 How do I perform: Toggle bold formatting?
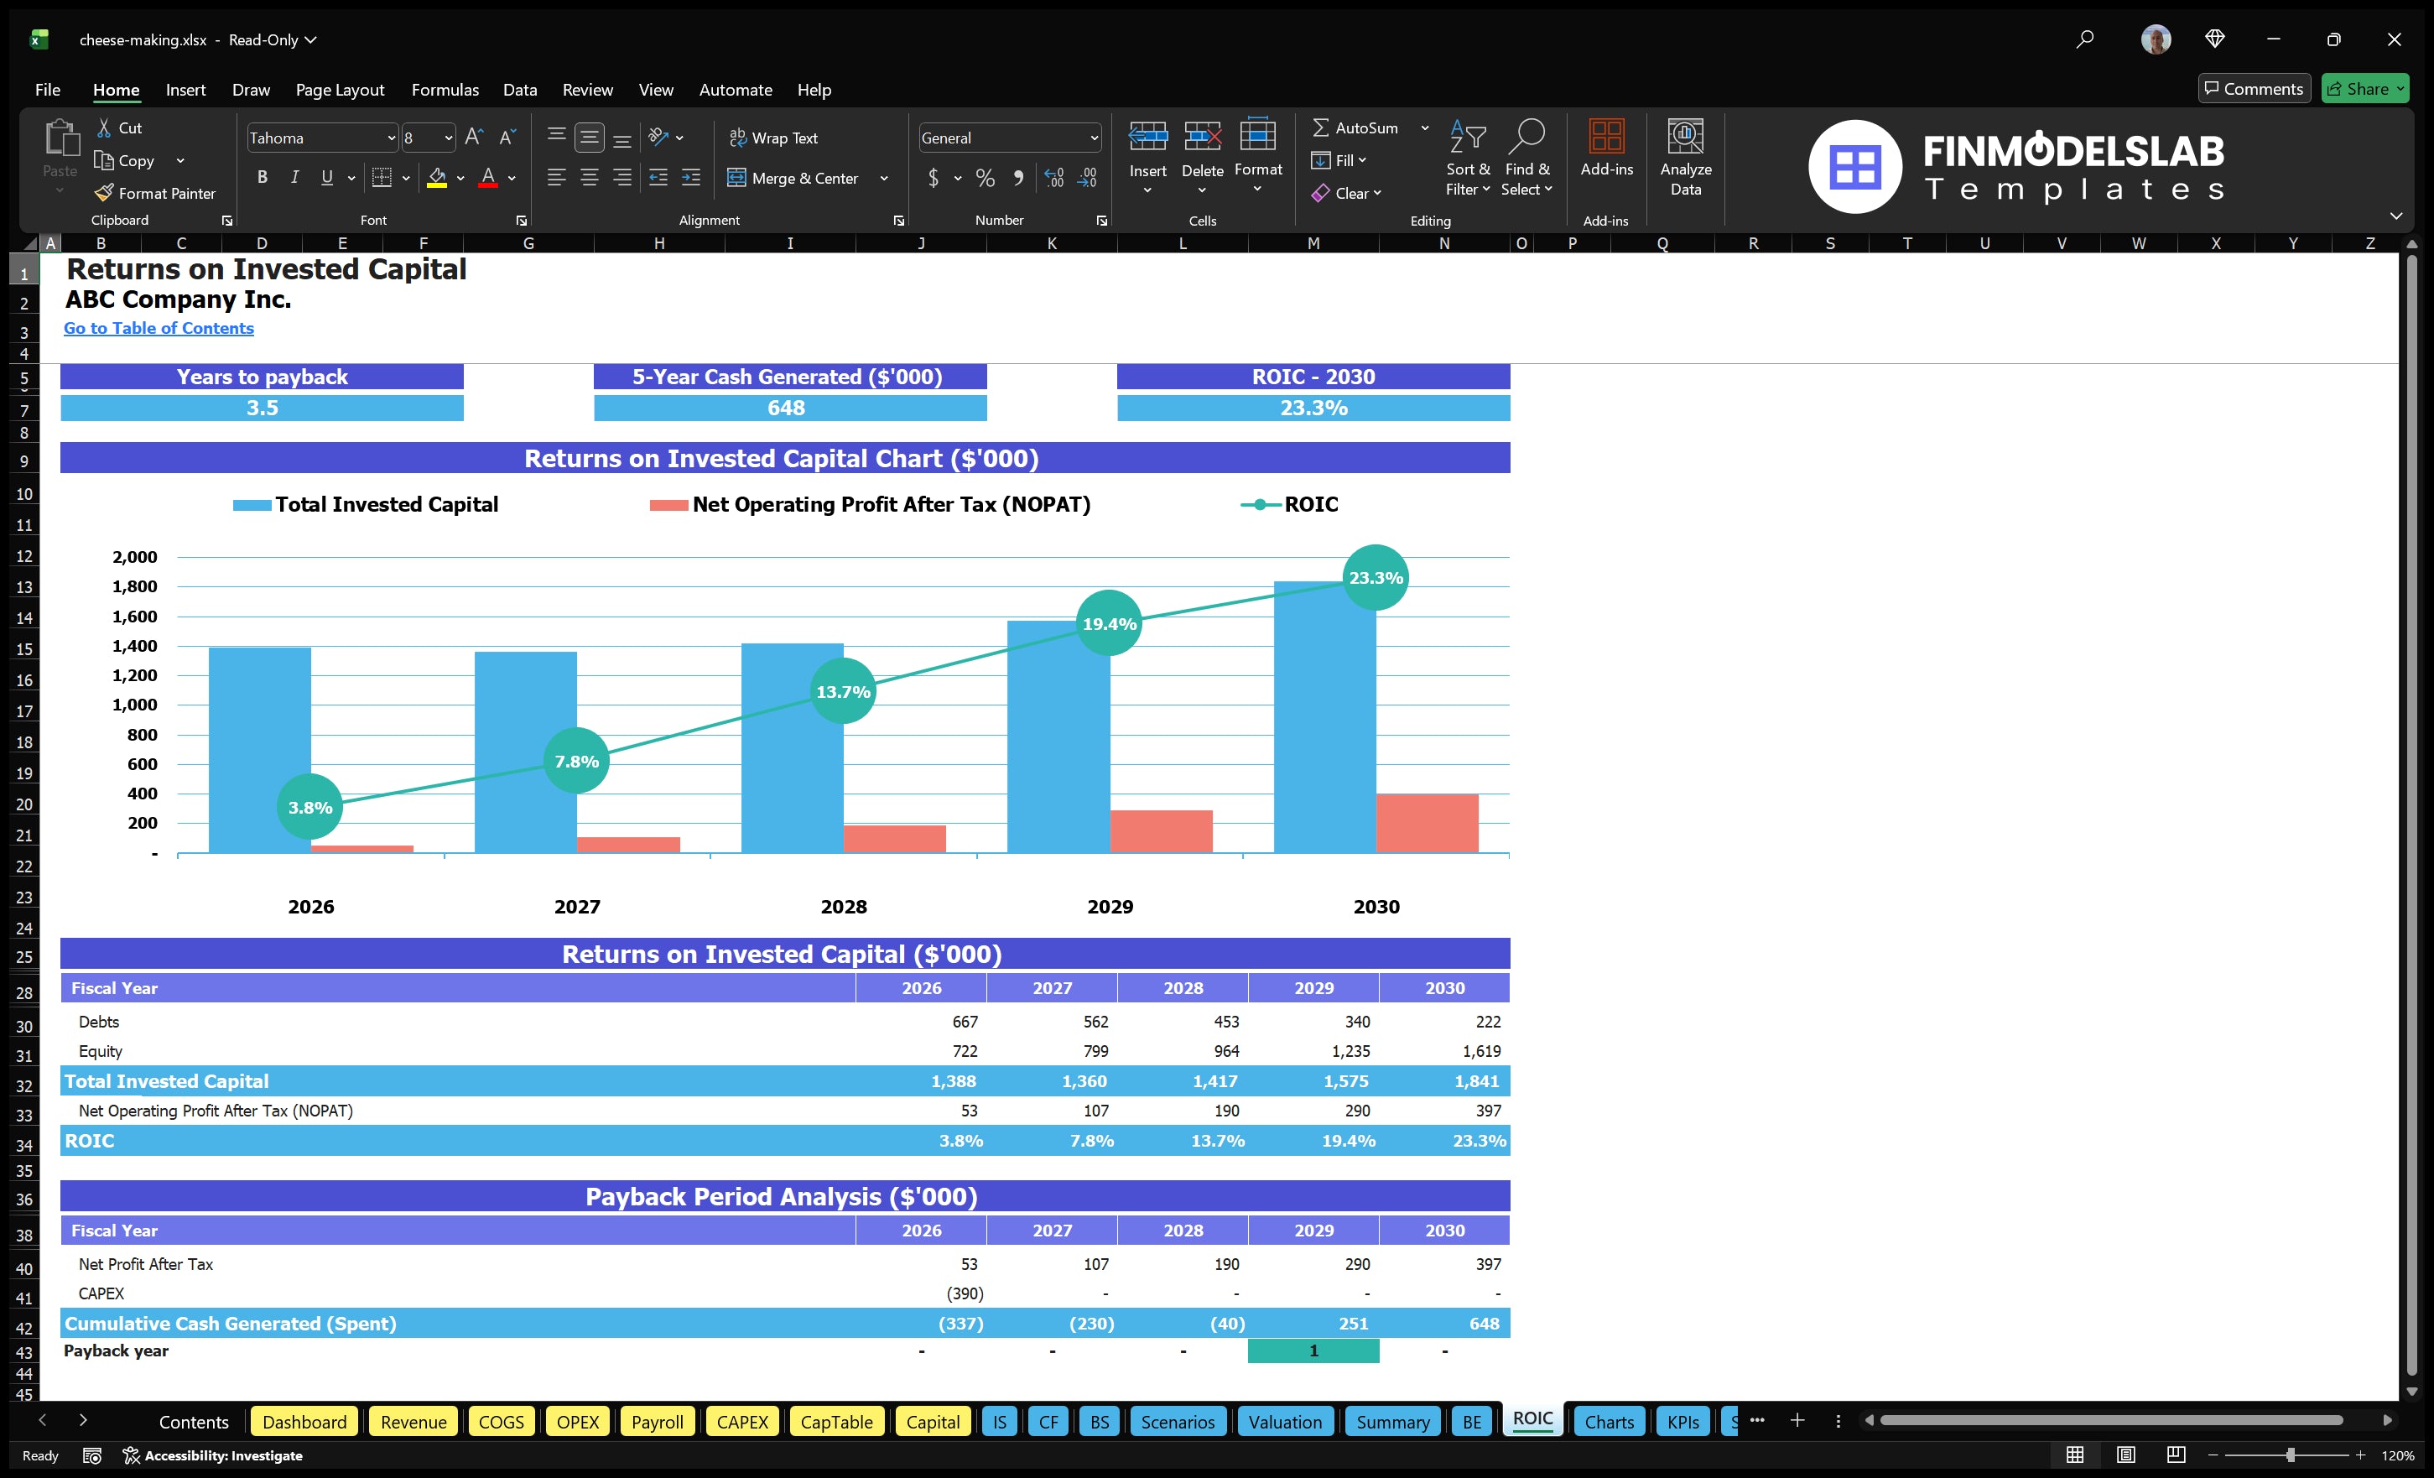pos(262,177)
